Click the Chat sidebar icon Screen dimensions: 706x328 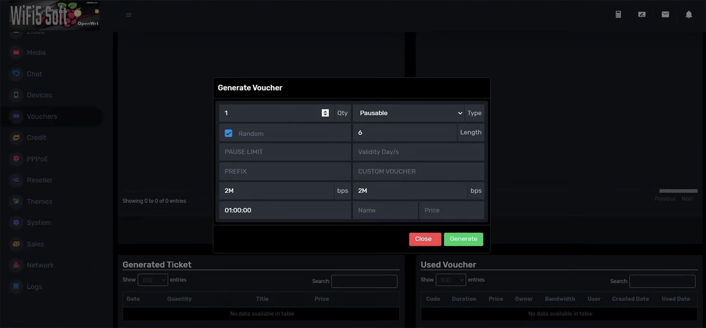(16, 74)
